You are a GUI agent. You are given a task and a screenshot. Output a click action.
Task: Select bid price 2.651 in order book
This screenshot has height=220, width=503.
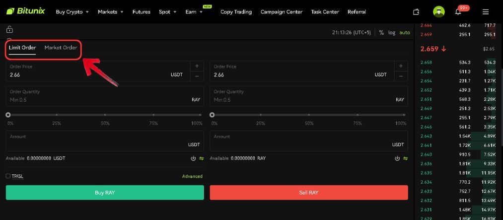coord(426,99)
